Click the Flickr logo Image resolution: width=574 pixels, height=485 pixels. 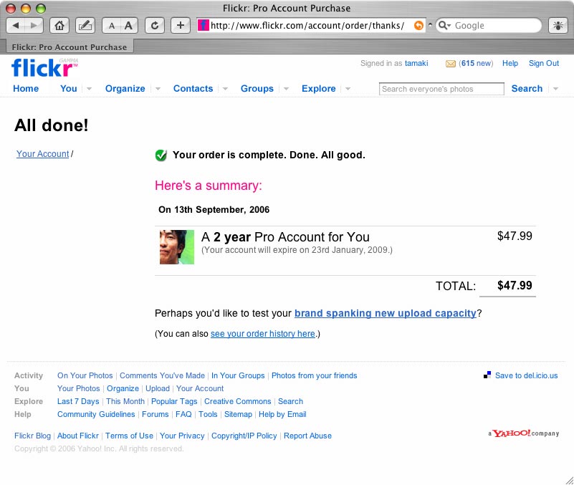(x=44, y=68)
